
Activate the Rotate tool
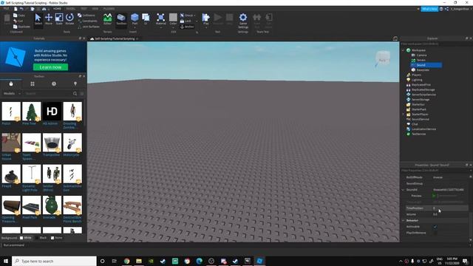click(69, 20)
